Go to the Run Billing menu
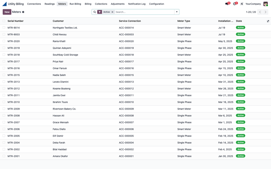 coord(75,4)
